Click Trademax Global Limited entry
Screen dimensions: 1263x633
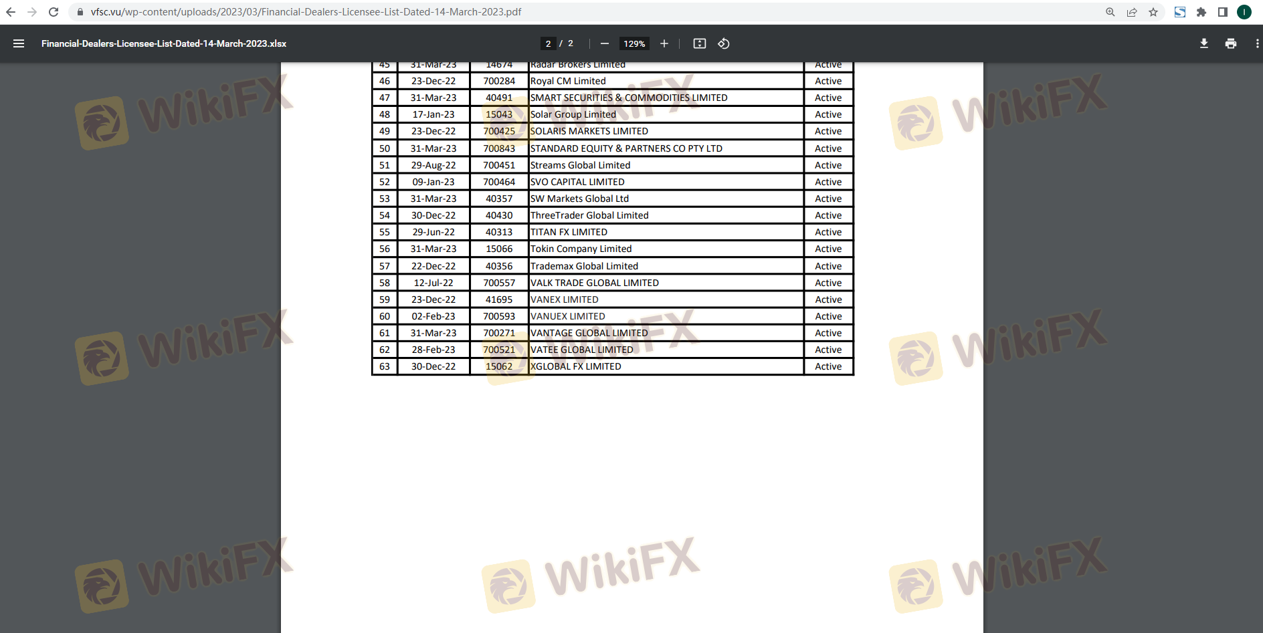(x=584, y=266)
